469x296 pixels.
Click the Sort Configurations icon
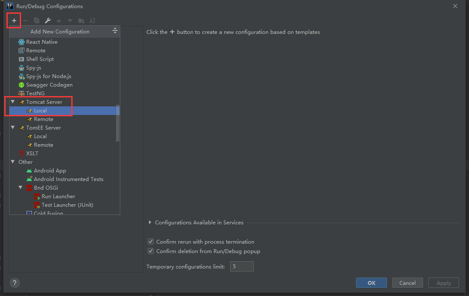point(92,21)
